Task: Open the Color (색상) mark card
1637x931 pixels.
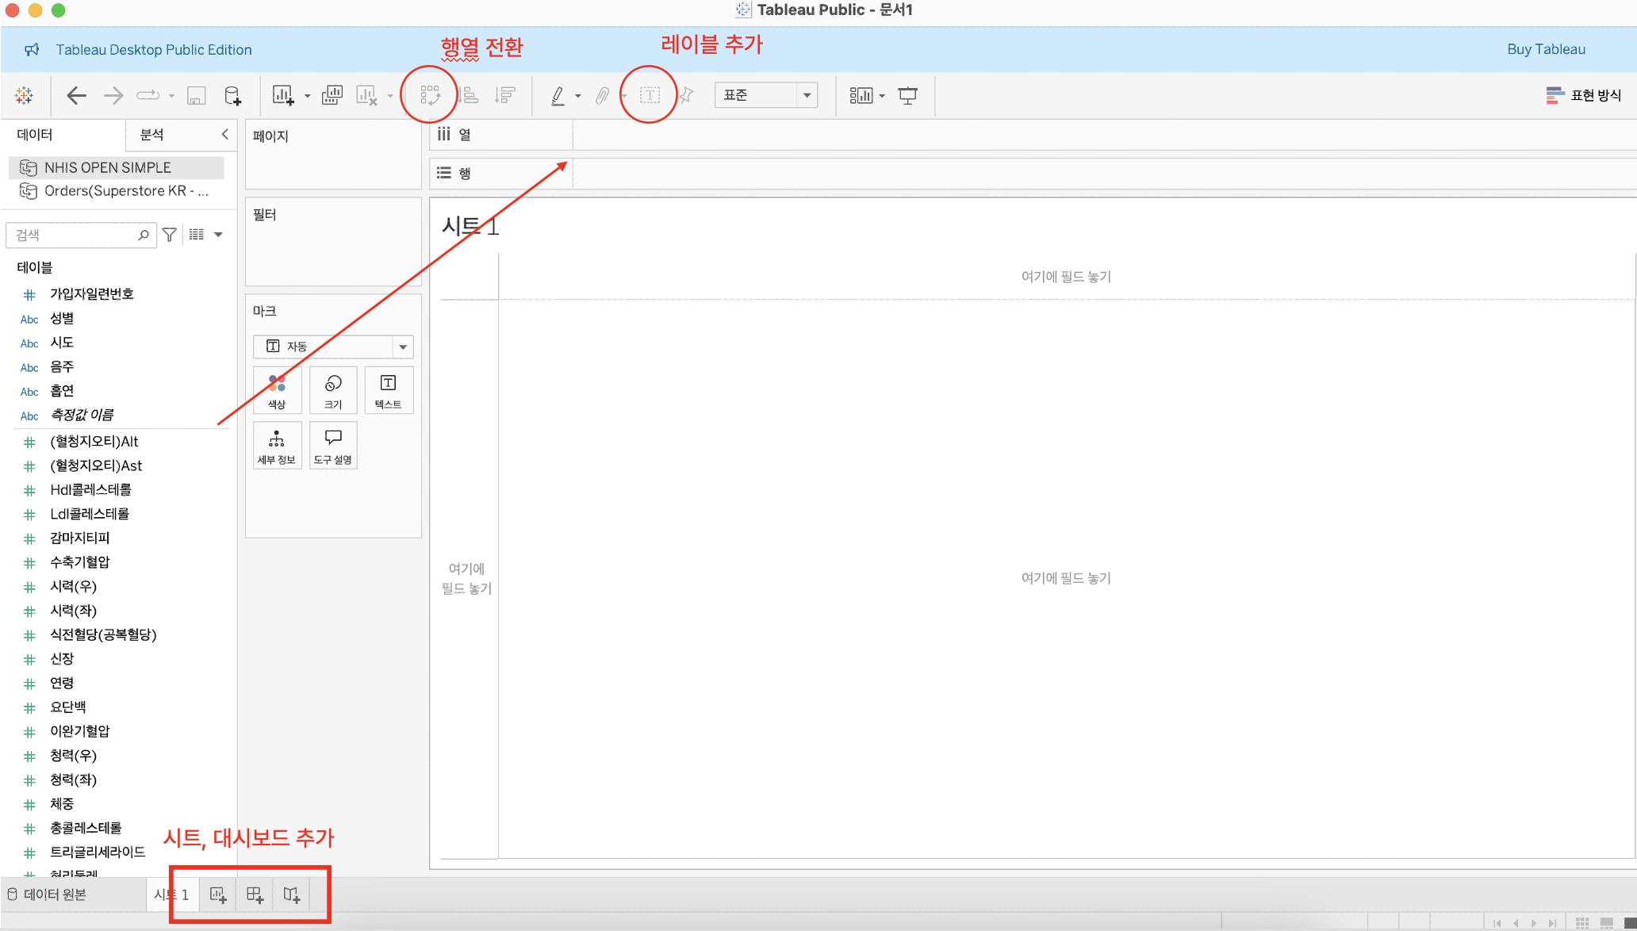Action: tap(277, 390)
